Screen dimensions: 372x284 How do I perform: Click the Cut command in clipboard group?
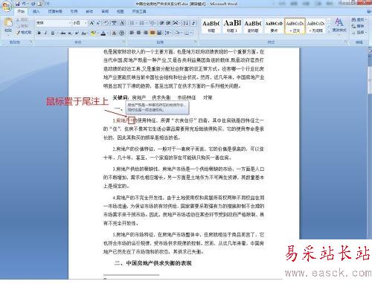pos(22,20)
